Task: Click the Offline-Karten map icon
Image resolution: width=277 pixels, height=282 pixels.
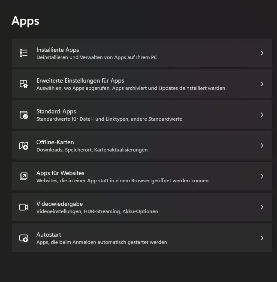Action: pos(24,145)
